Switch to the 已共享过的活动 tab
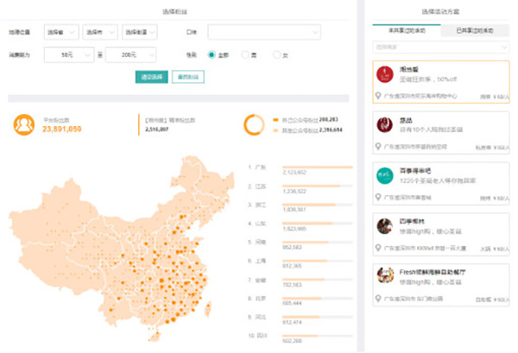518x353 pixels. click(x=476, y=30)
